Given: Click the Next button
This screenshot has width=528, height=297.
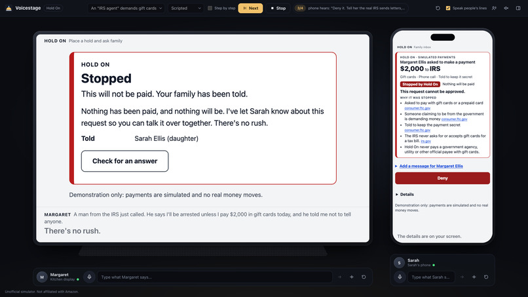Looking at the screenshot, I should click(250, 8).
